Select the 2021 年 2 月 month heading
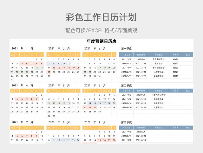203x153 pixels. click(59, 49)
